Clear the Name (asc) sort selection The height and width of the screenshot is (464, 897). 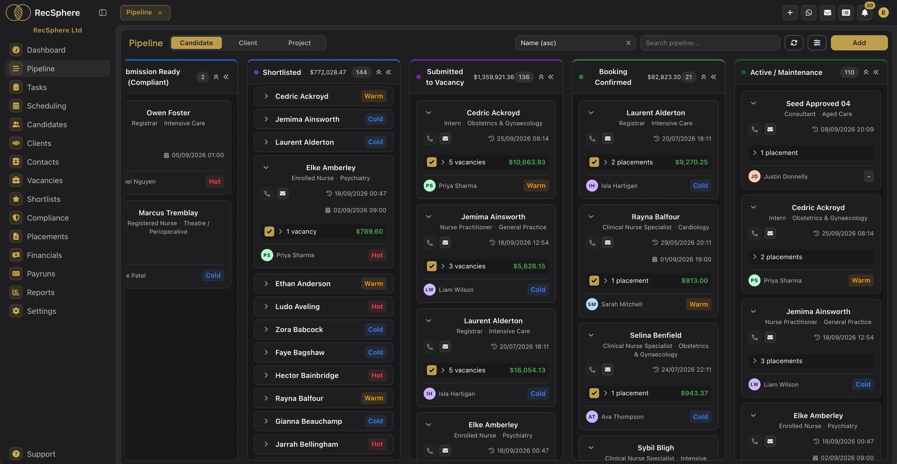pyautogui.click(x=628, y=43)
